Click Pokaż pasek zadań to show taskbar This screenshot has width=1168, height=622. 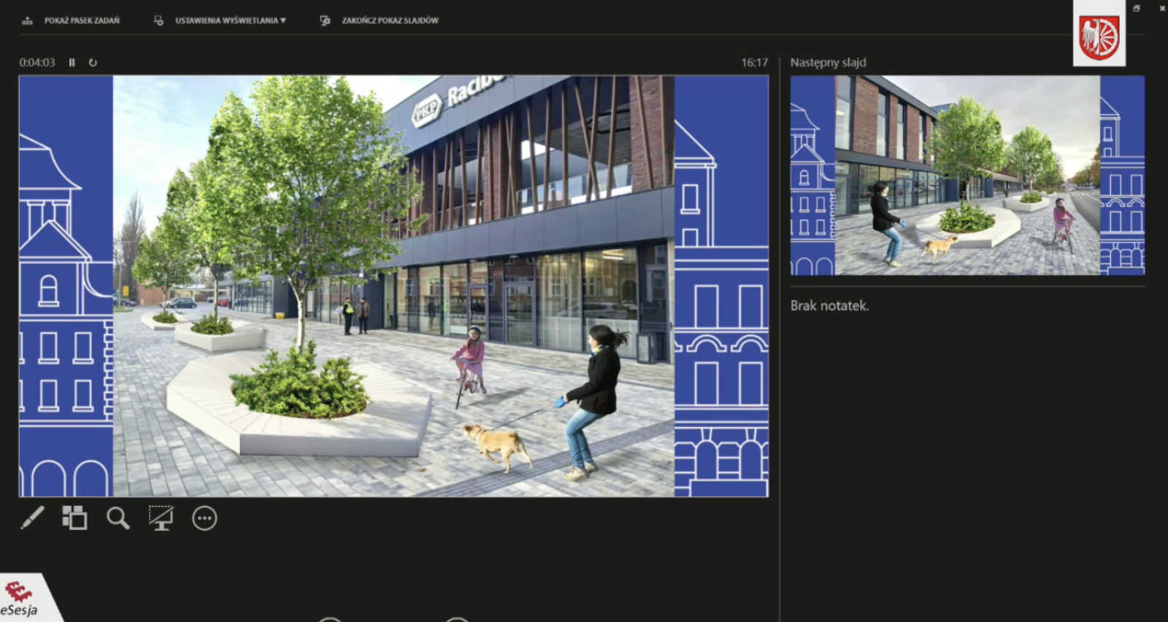[72, 20]
